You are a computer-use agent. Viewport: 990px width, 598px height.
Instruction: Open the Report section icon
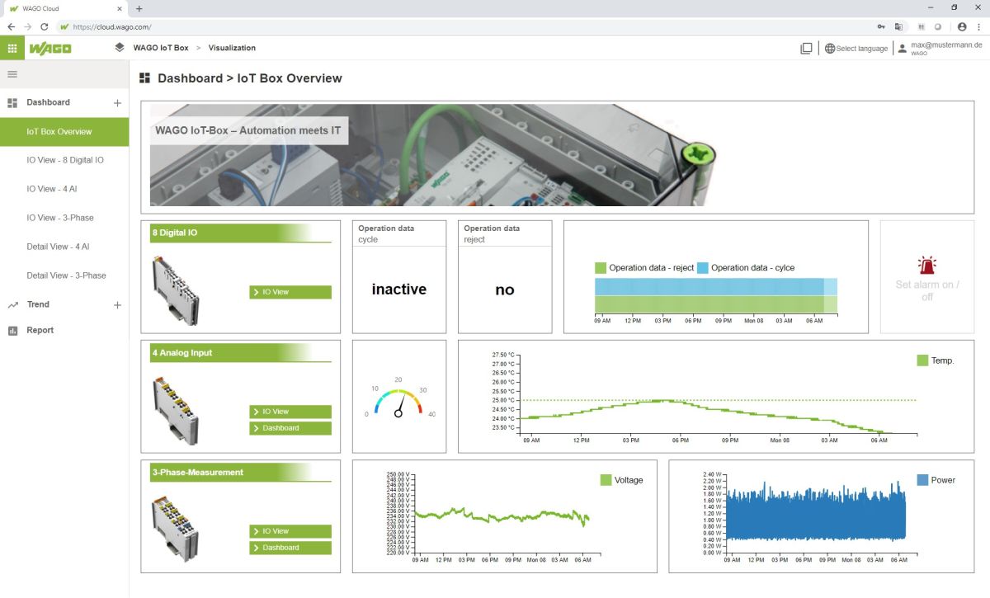click(12, 331)
